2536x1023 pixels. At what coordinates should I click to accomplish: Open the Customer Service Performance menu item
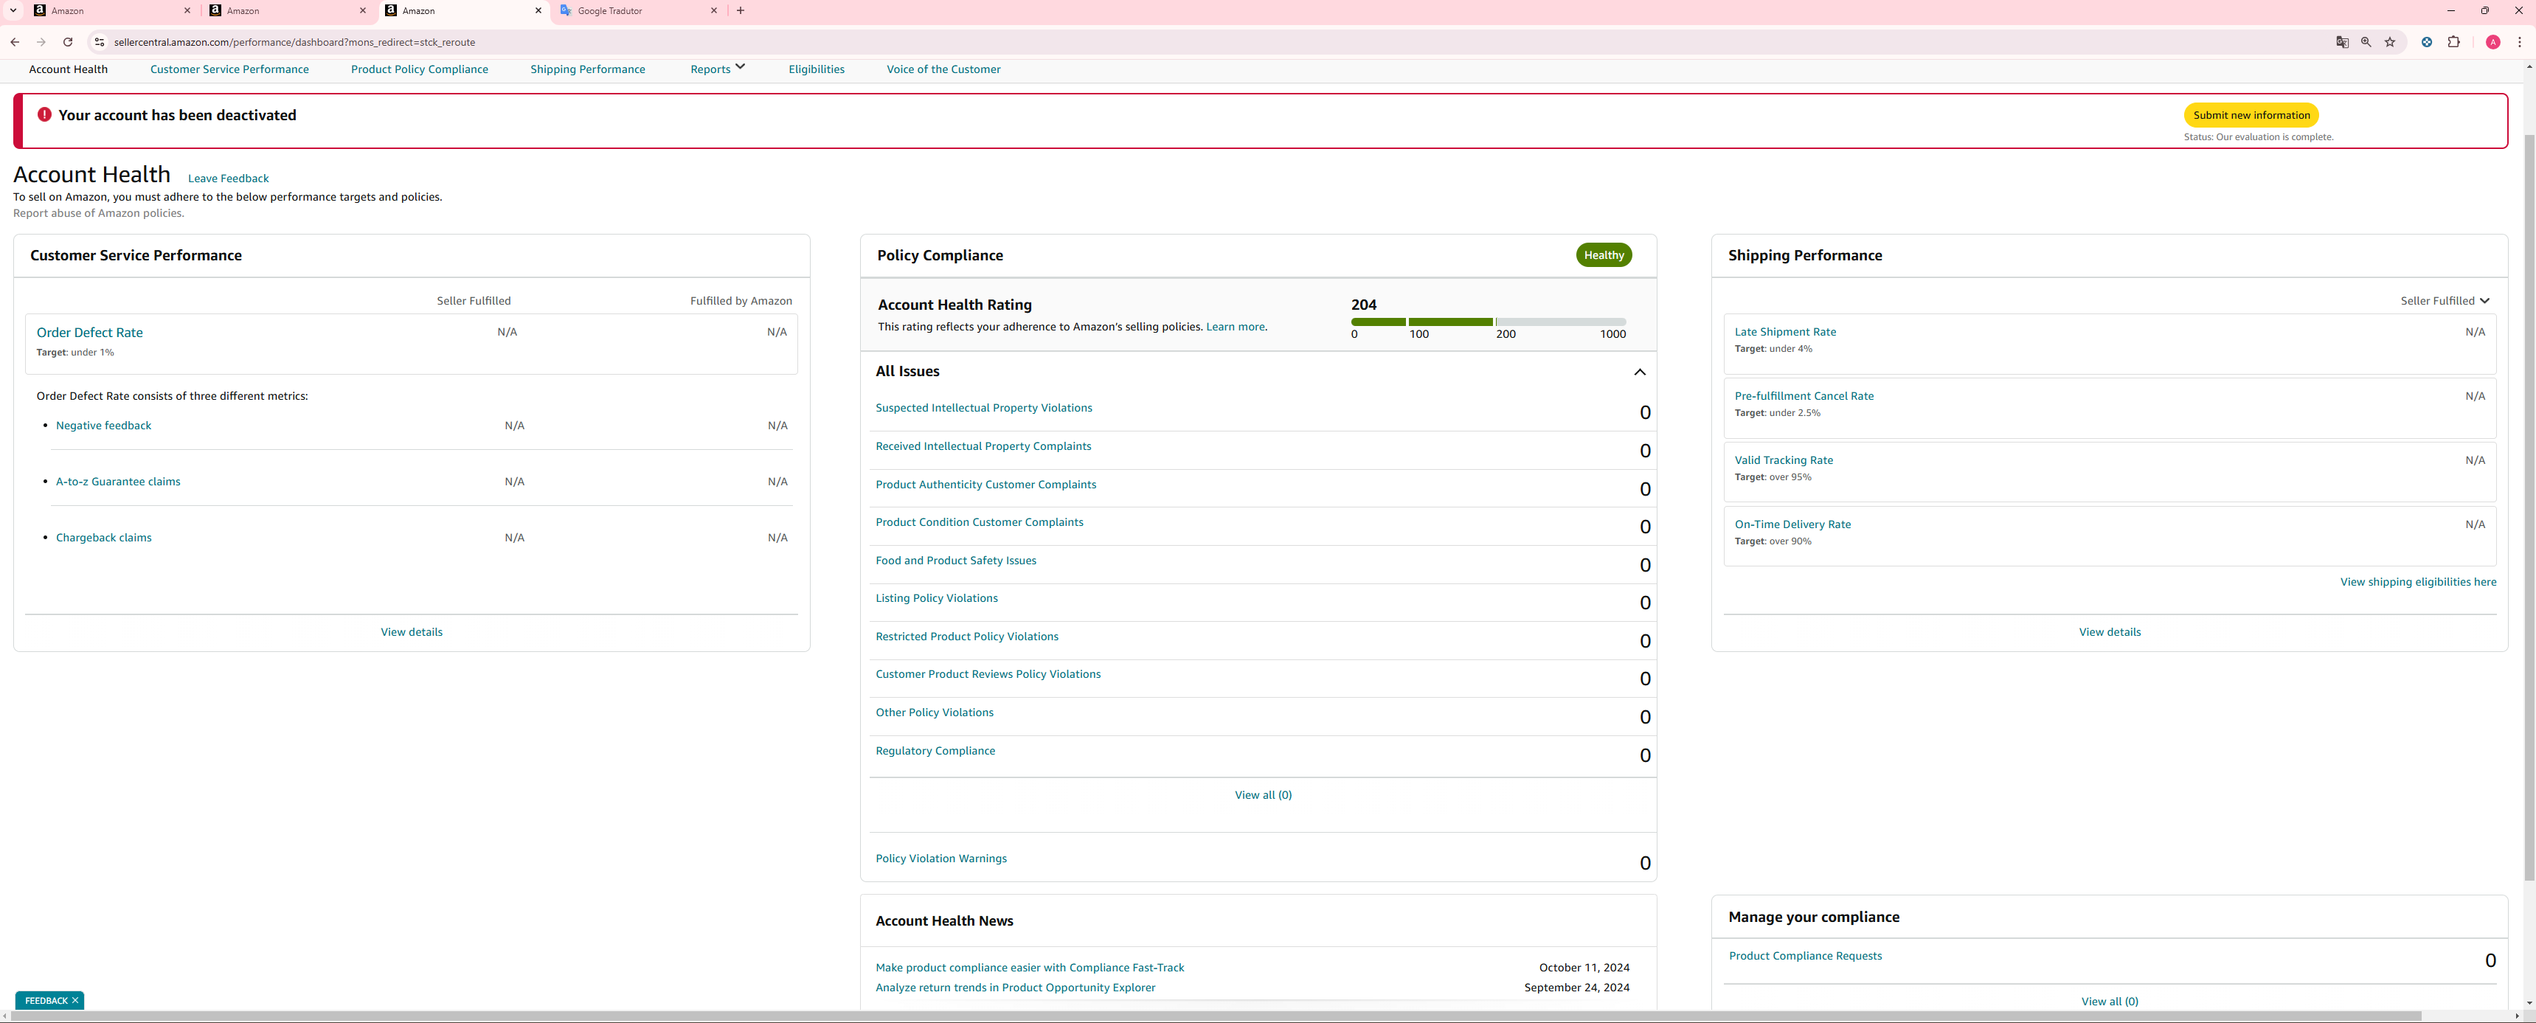pos(229,69)
